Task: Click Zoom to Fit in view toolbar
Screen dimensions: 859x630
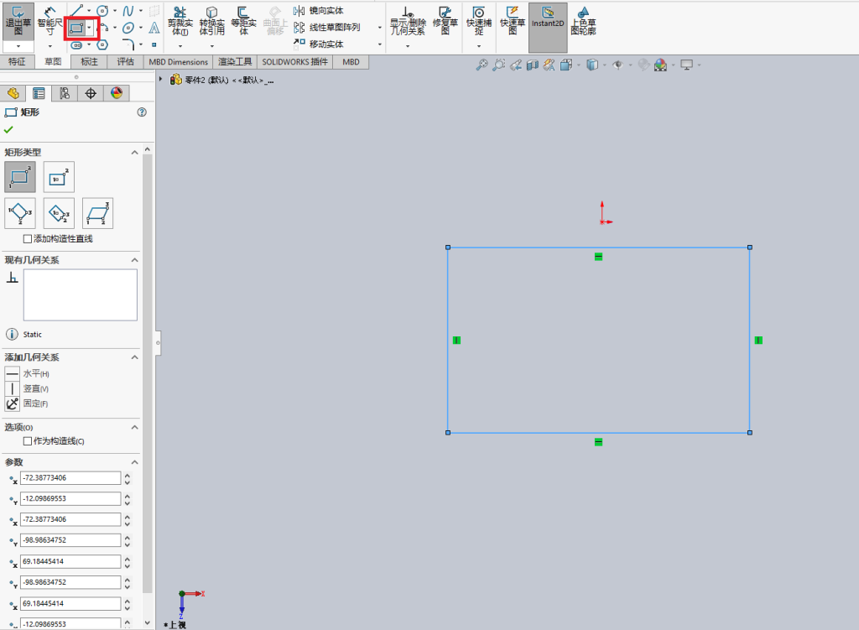Action: click(482, 65)
